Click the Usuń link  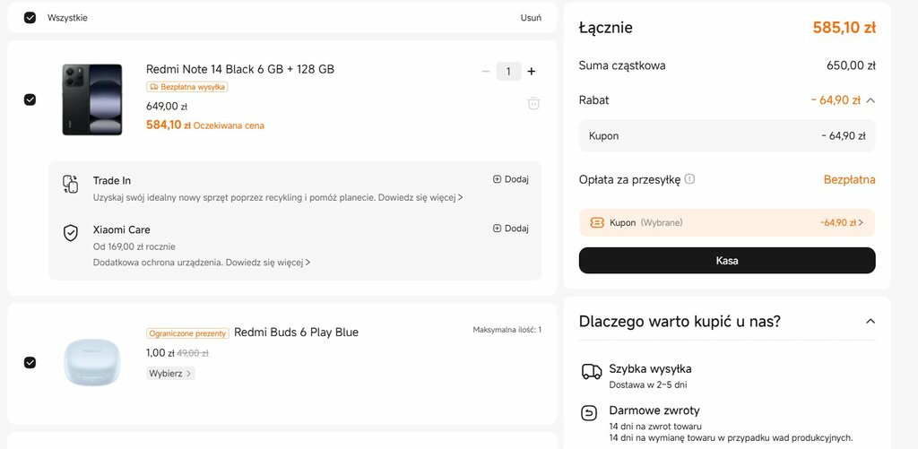pos(531,18)
